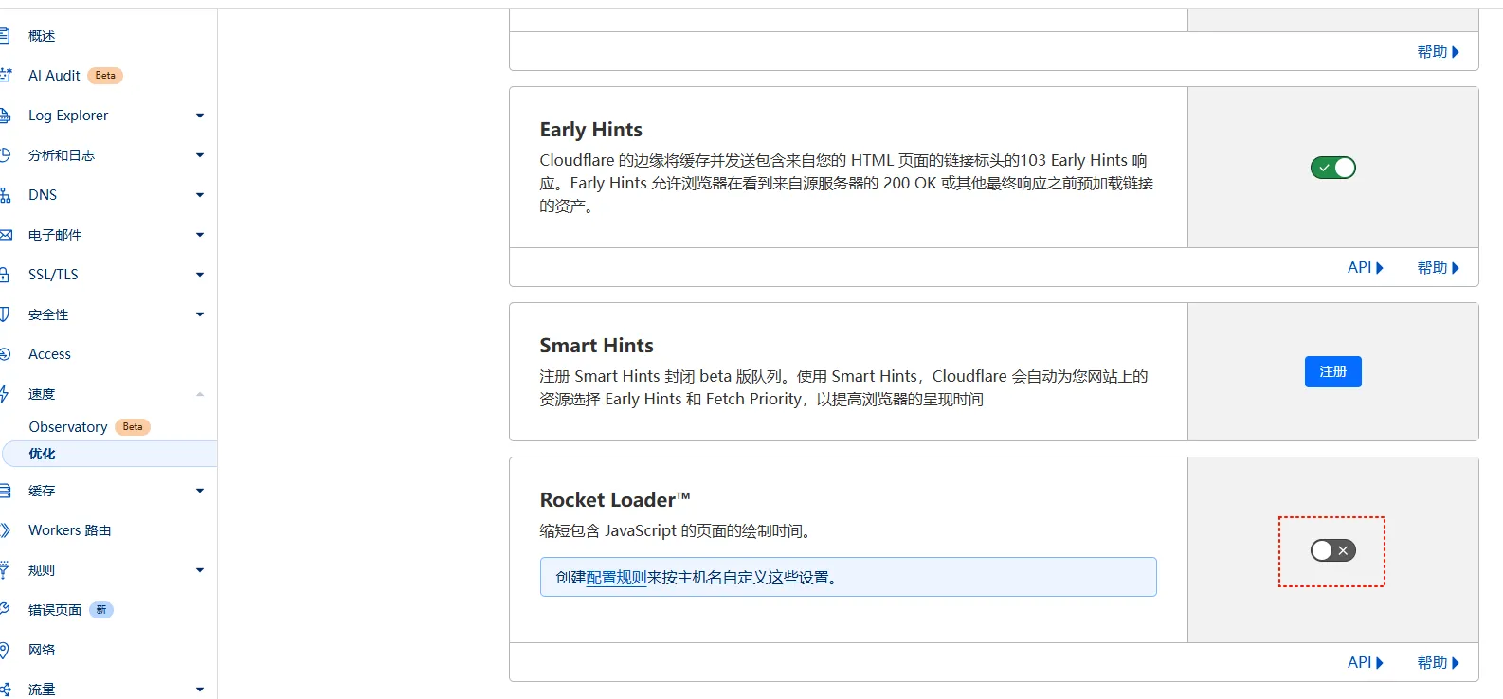Enable the Rocket Loader toggle
Image resolution: width=1503 pixels, height=699 pixels.
click(1333, 550)
